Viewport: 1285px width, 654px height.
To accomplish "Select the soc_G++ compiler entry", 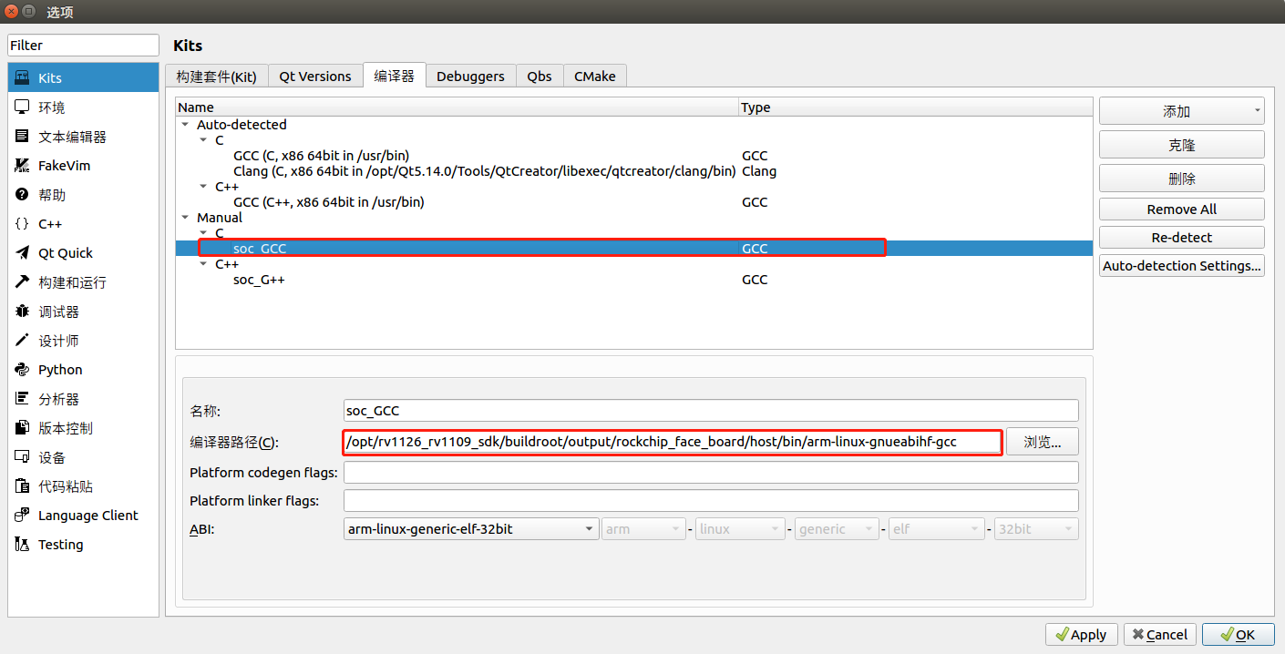I will point(259,280).
